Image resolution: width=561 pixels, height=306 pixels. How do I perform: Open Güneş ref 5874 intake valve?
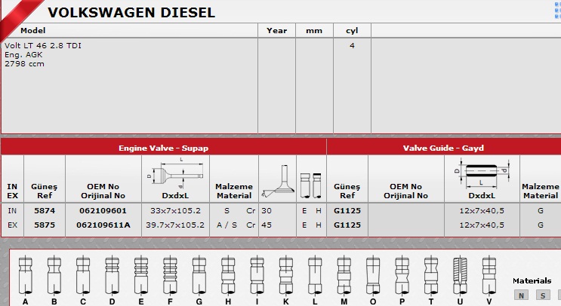pyautogui.click(x=45, y=211)
